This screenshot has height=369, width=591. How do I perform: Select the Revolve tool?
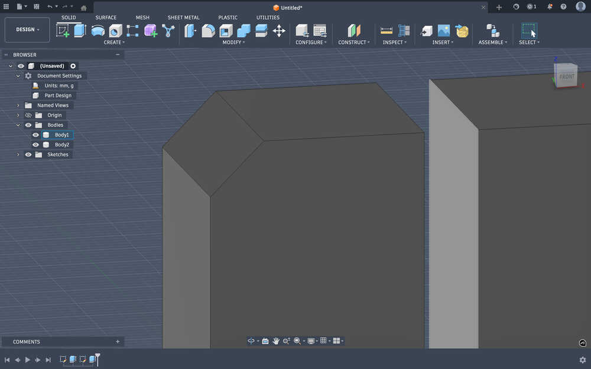[x=98, y=31]
